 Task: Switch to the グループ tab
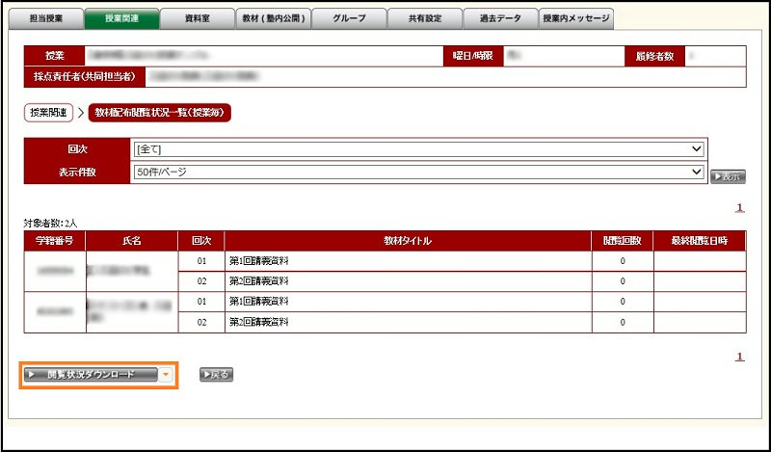348,18
